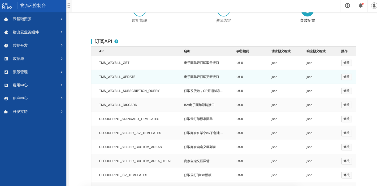The image size is (377, 186).
Task: Expand the 用户中心 chevron
Action: click(62, 99)
